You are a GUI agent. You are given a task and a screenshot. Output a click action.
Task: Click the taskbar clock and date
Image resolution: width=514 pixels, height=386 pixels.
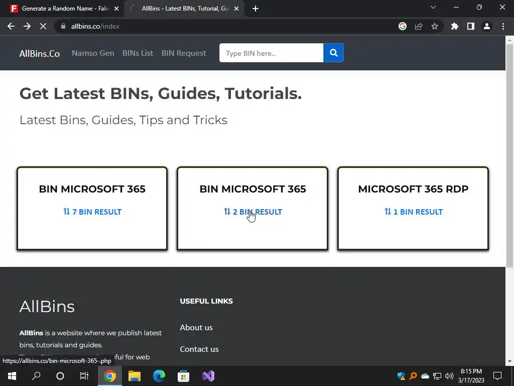(x=471, y=376)
